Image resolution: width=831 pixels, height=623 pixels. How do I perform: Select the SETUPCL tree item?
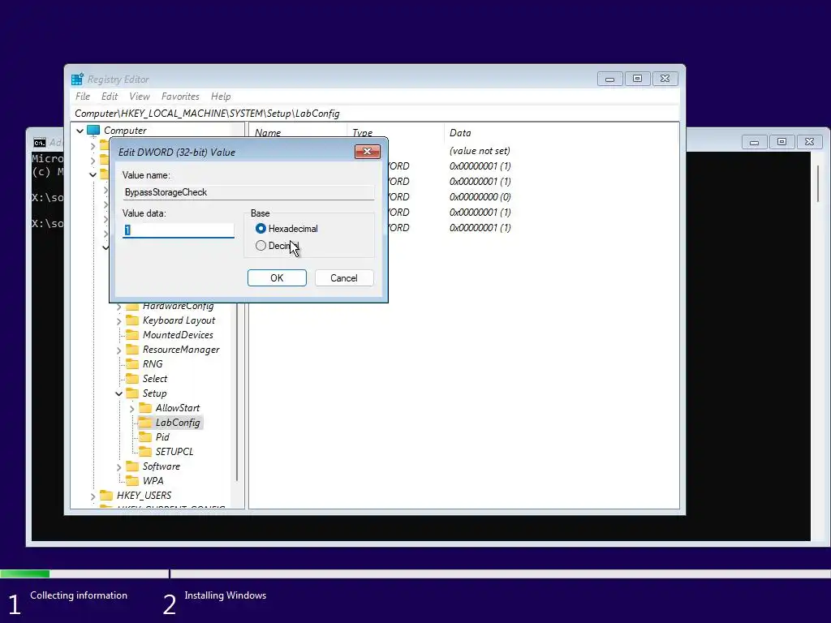[x=174, y=451]
